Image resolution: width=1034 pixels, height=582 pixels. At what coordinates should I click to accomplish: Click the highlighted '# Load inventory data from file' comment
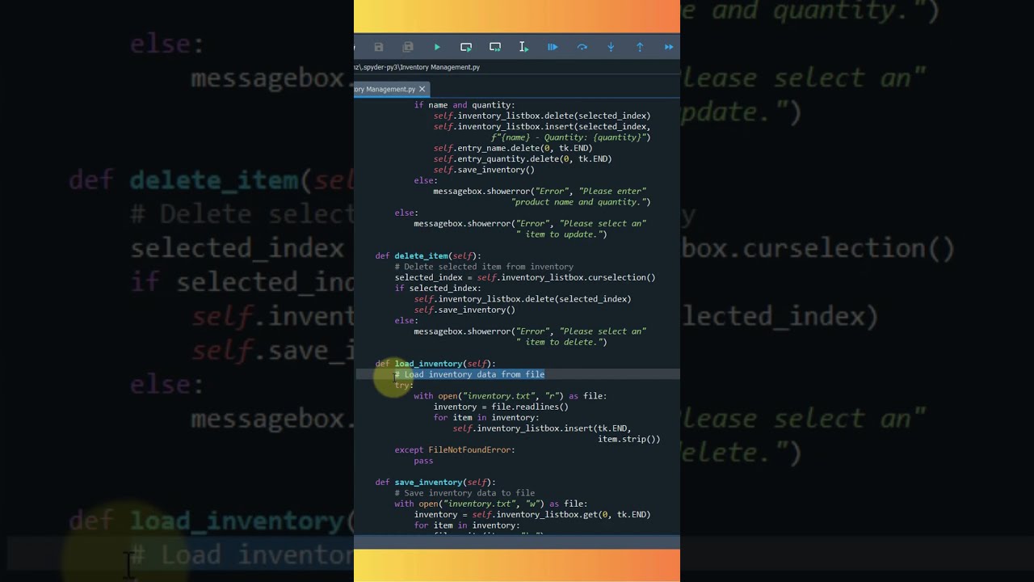[469, 374]
